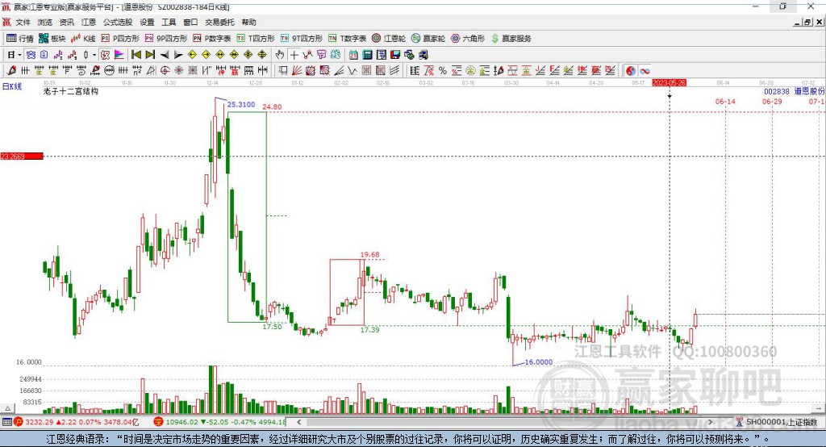Image resolution: width=826 pixels, height=447 pixels.
Task: Open the 设置 menu
Action: (147, 22)
